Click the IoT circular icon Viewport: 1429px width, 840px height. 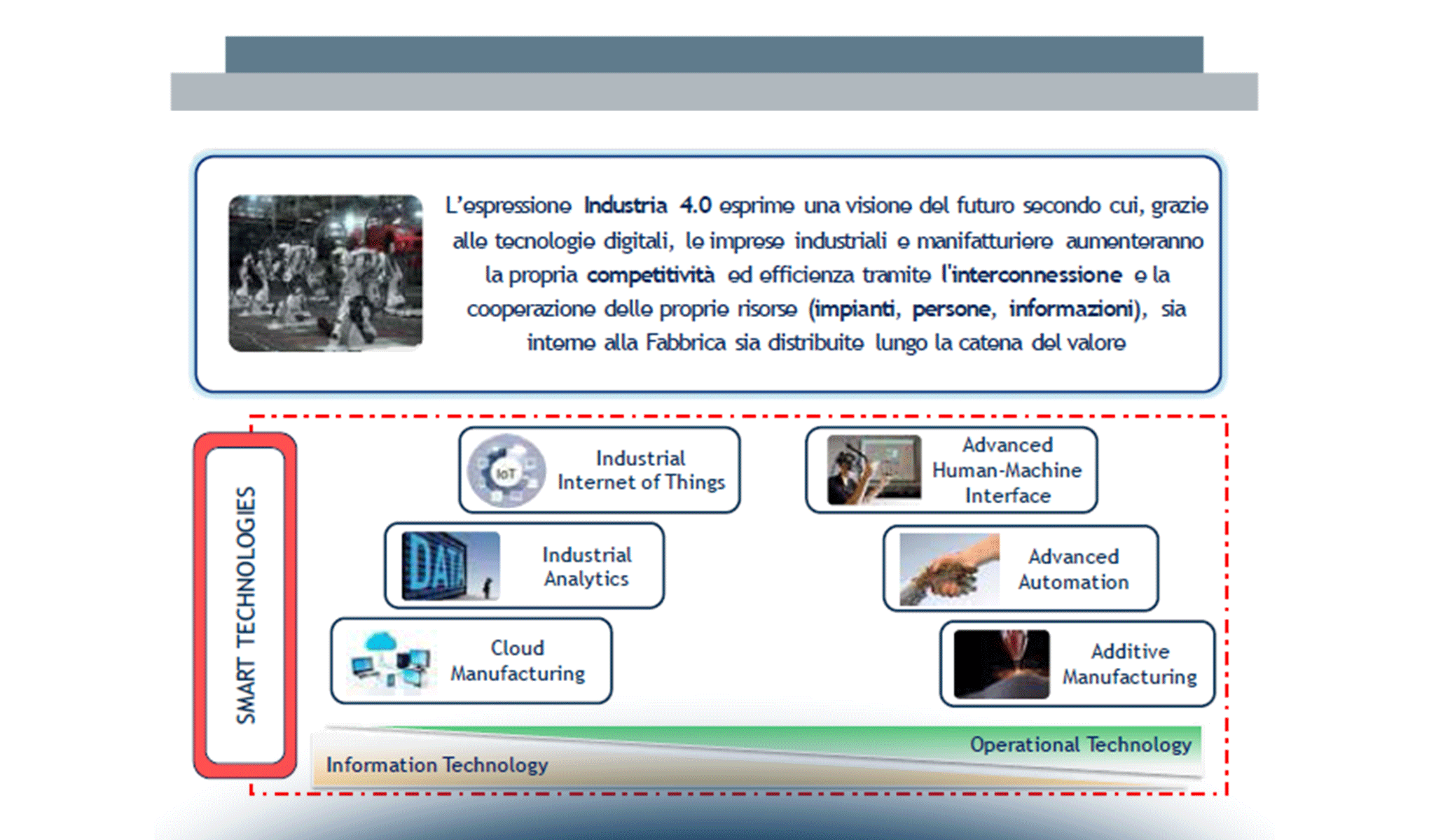pyautogui.click(x=506, y=472)
